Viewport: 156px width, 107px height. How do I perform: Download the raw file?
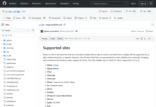point(145,39)
